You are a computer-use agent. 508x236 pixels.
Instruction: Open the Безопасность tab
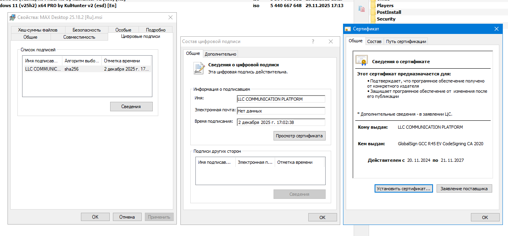(x=86, y=30)
